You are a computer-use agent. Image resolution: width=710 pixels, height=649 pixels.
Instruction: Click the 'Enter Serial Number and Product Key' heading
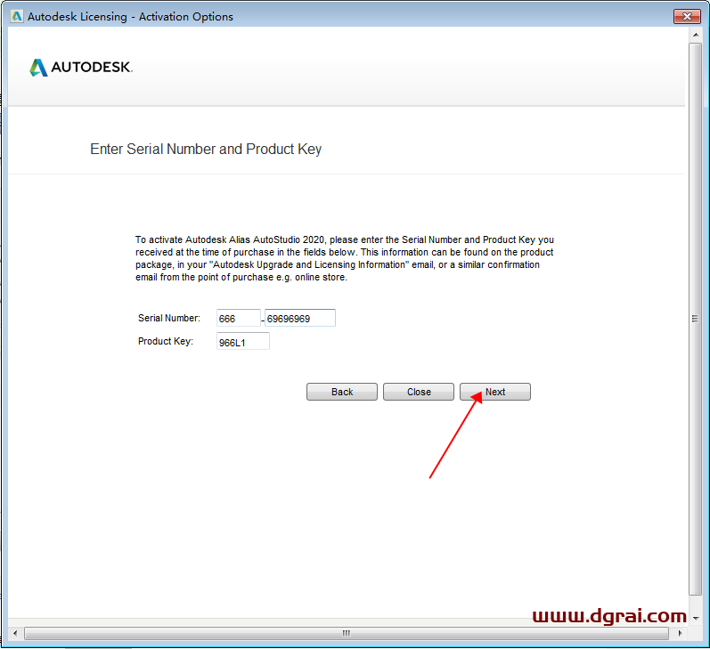point(206,149)
